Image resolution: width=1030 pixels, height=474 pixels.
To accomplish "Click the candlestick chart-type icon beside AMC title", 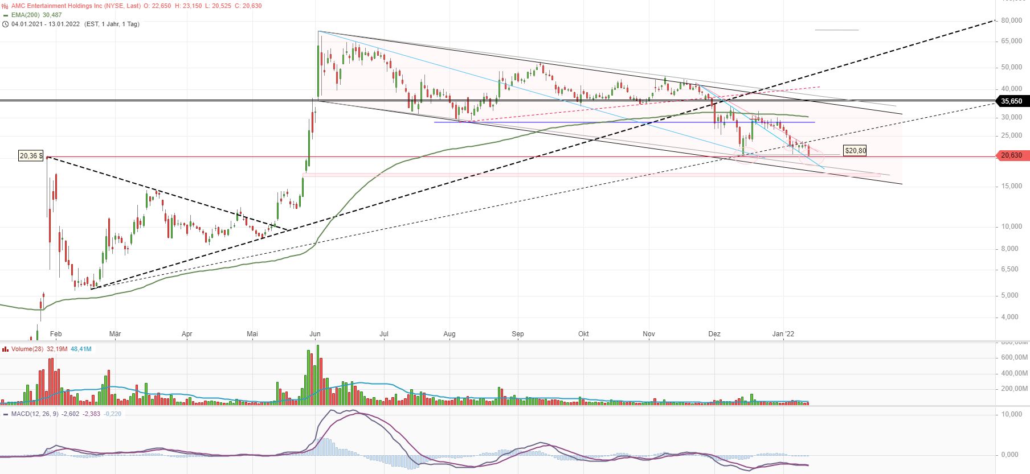I will coord(5,6).
